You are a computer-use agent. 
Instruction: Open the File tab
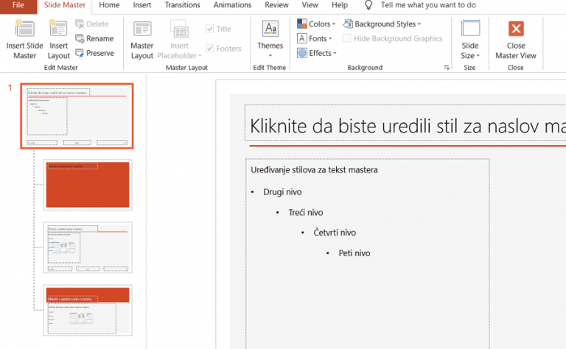coord(18,5)
